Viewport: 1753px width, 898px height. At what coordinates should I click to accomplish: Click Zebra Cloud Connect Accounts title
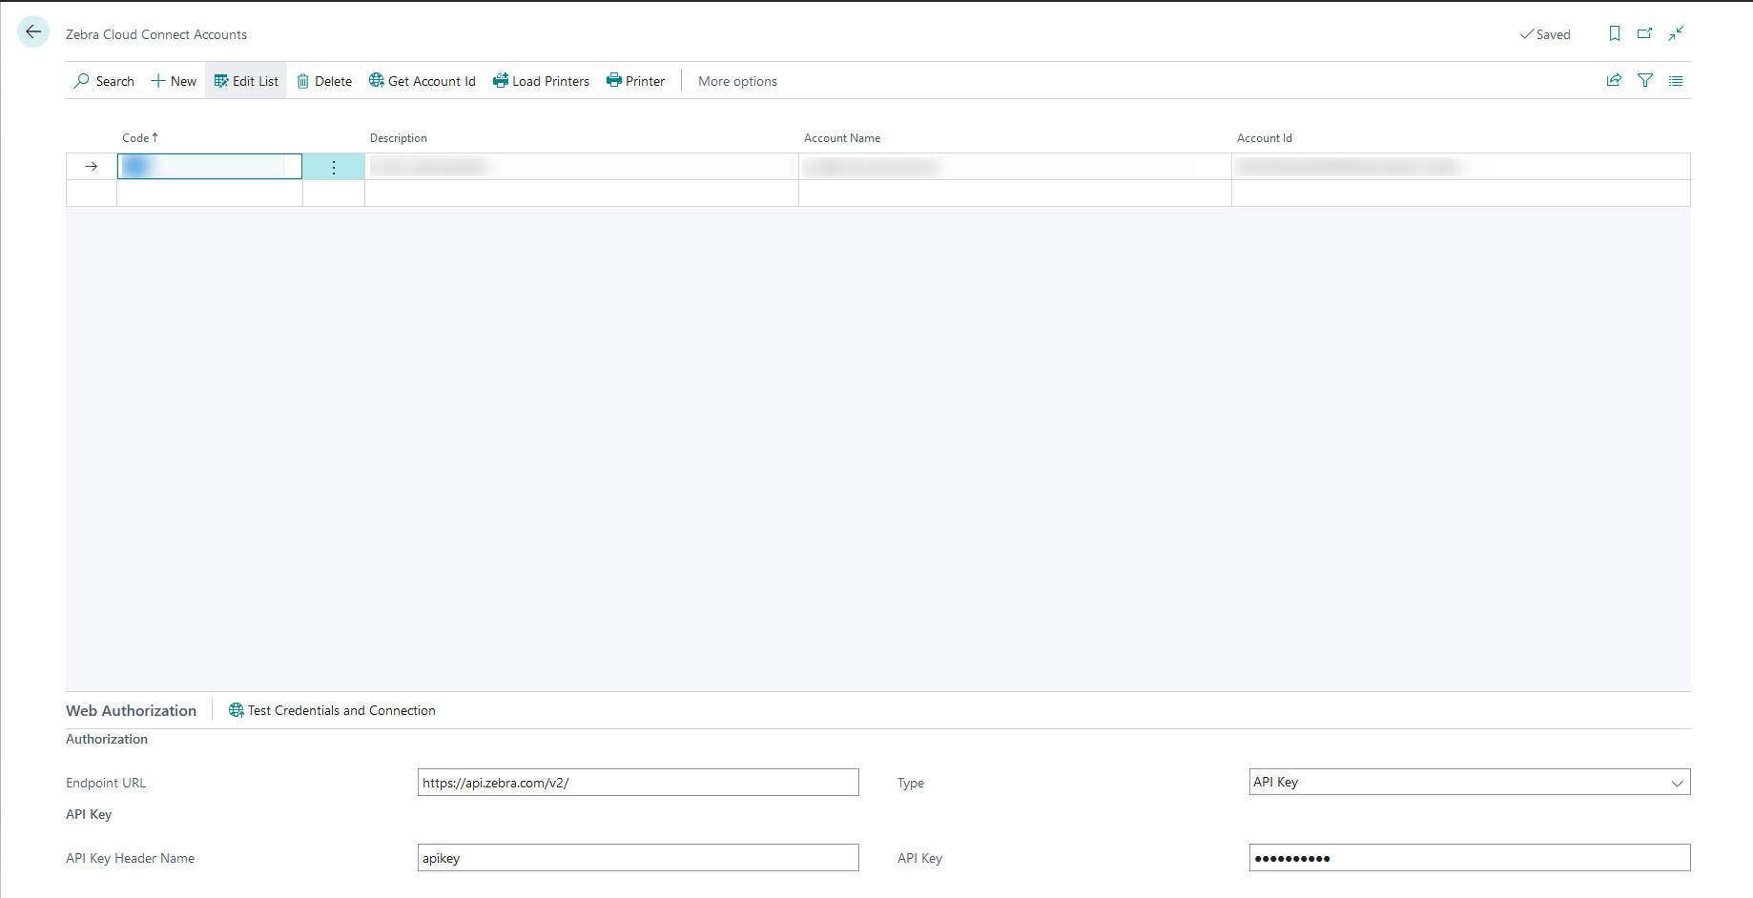pos(156,34)
